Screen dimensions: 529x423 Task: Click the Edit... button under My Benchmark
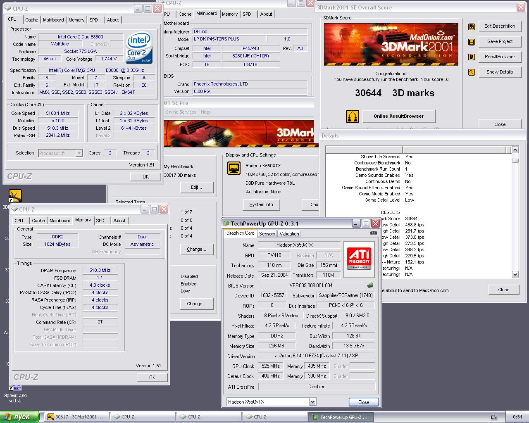point(196,187)
